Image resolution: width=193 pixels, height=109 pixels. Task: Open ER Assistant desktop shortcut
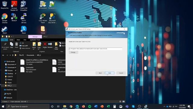(x=43, y=5)
